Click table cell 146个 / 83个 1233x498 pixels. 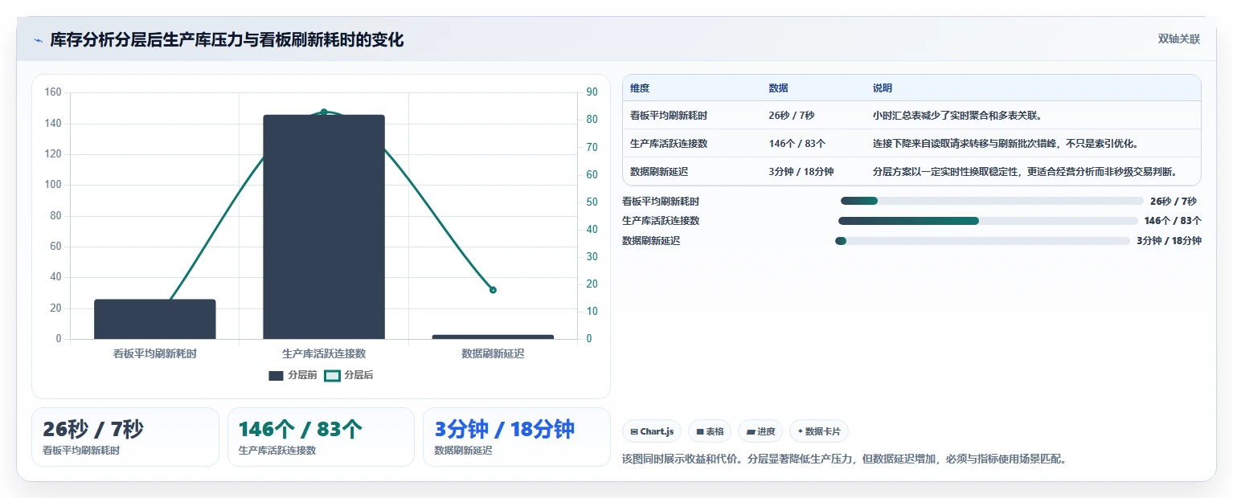coord(797,144)
